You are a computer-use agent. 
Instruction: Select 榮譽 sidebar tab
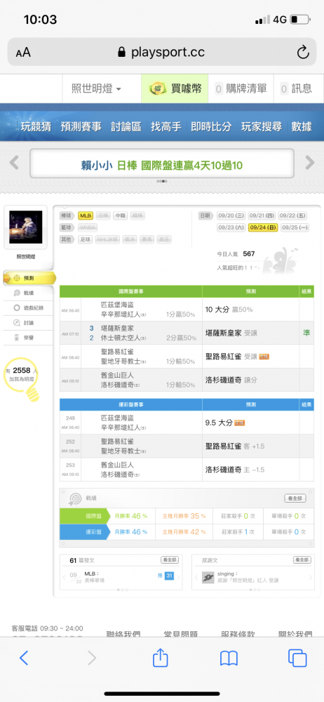[29, 337]
